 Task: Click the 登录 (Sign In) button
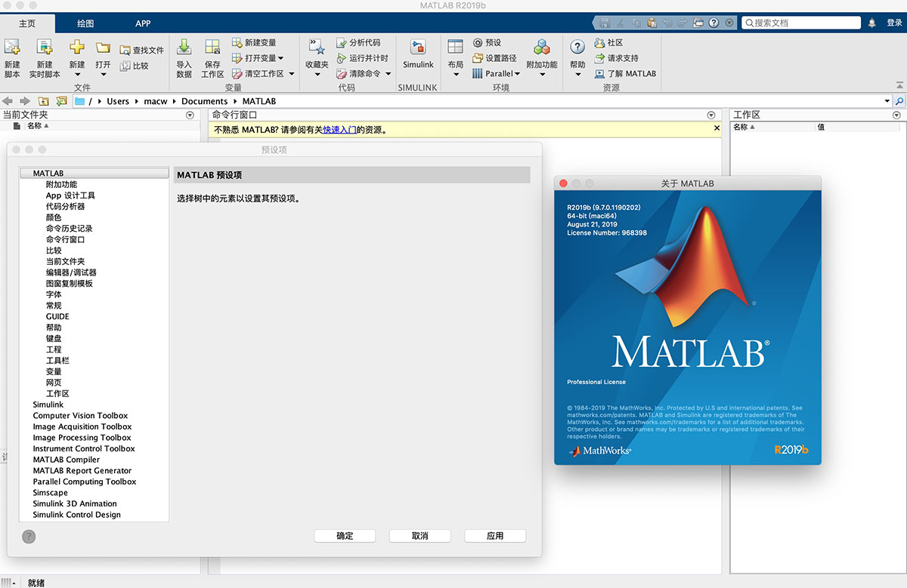click(x=894, y=23)
